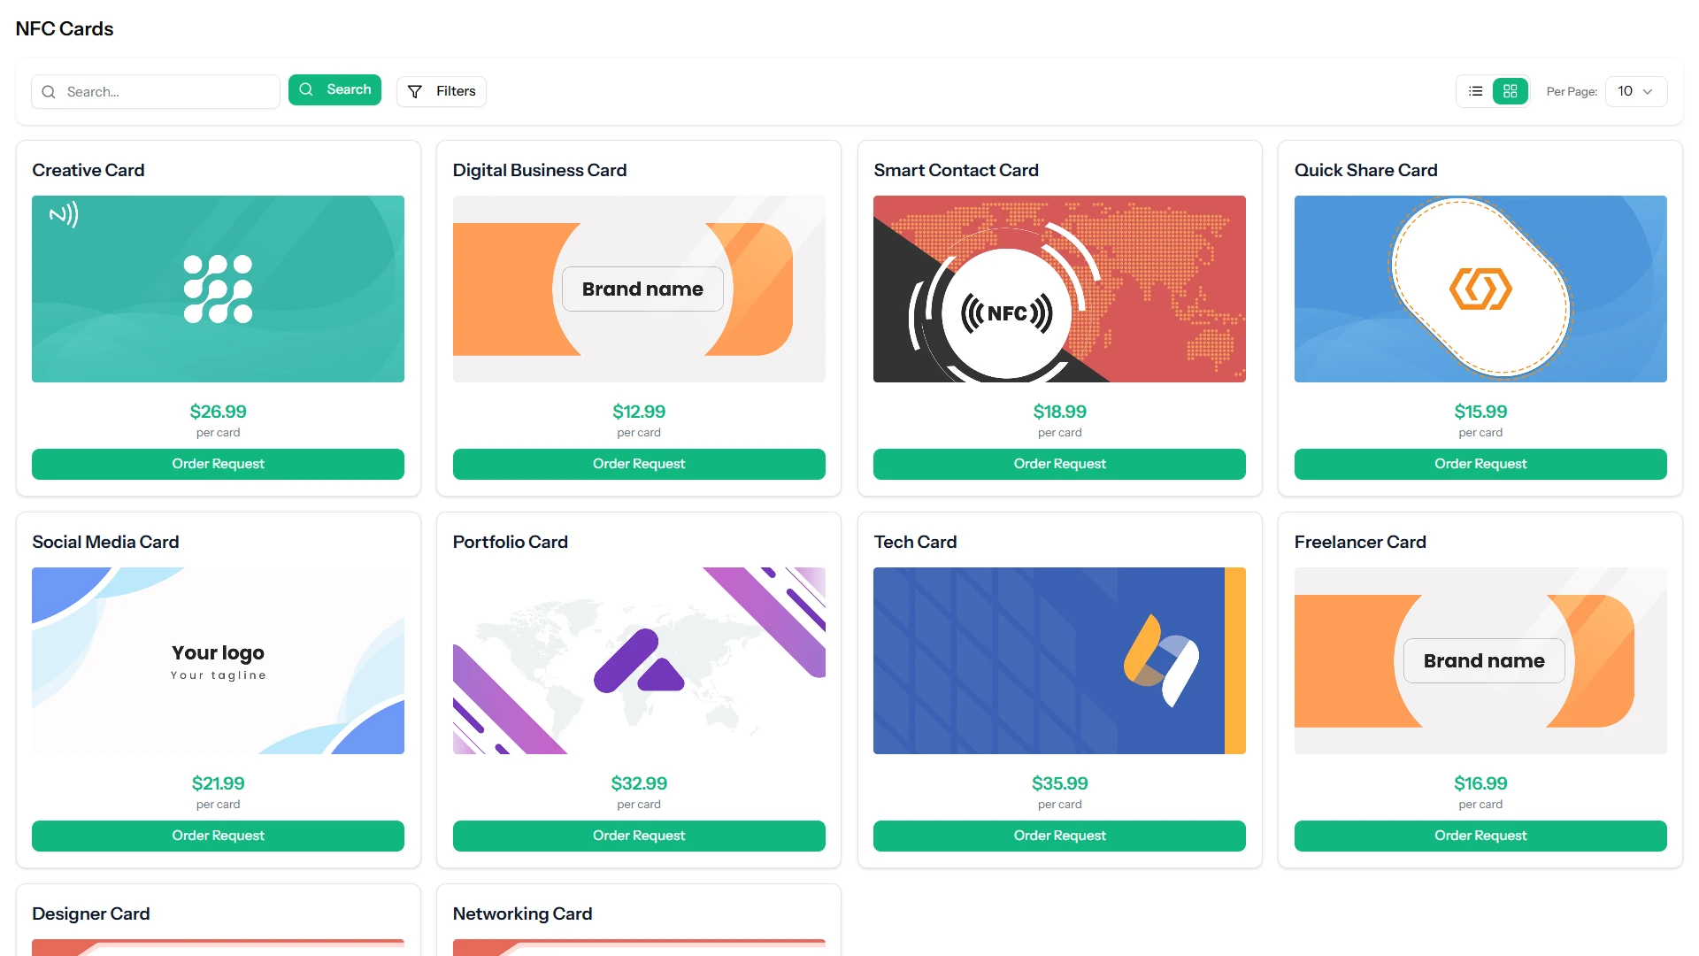Order Request for Quick Share Card
1699x956 pixels.
[1480, 464]
